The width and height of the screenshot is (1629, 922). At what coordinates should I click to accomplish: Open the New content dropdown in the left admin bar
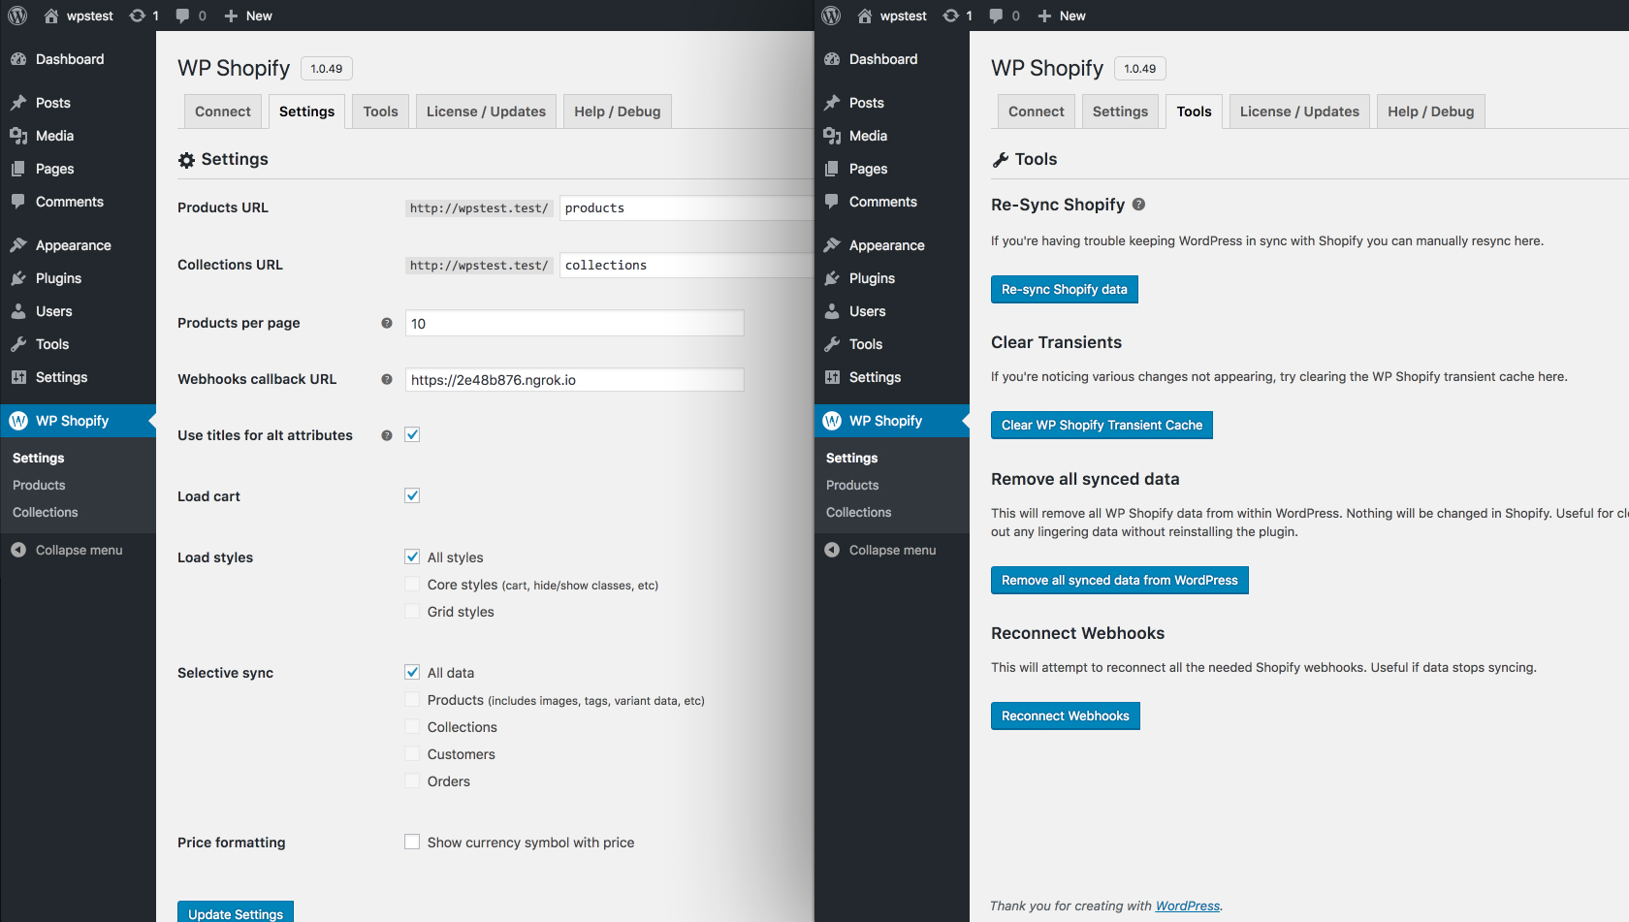tap(248, 16)
